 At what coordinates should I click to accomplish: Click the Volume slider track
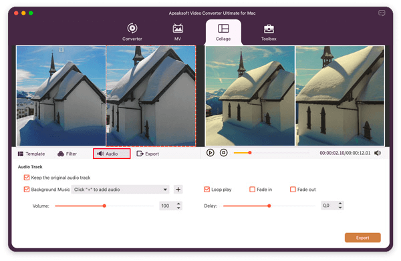pyautogui.click(x=104, y=206)
